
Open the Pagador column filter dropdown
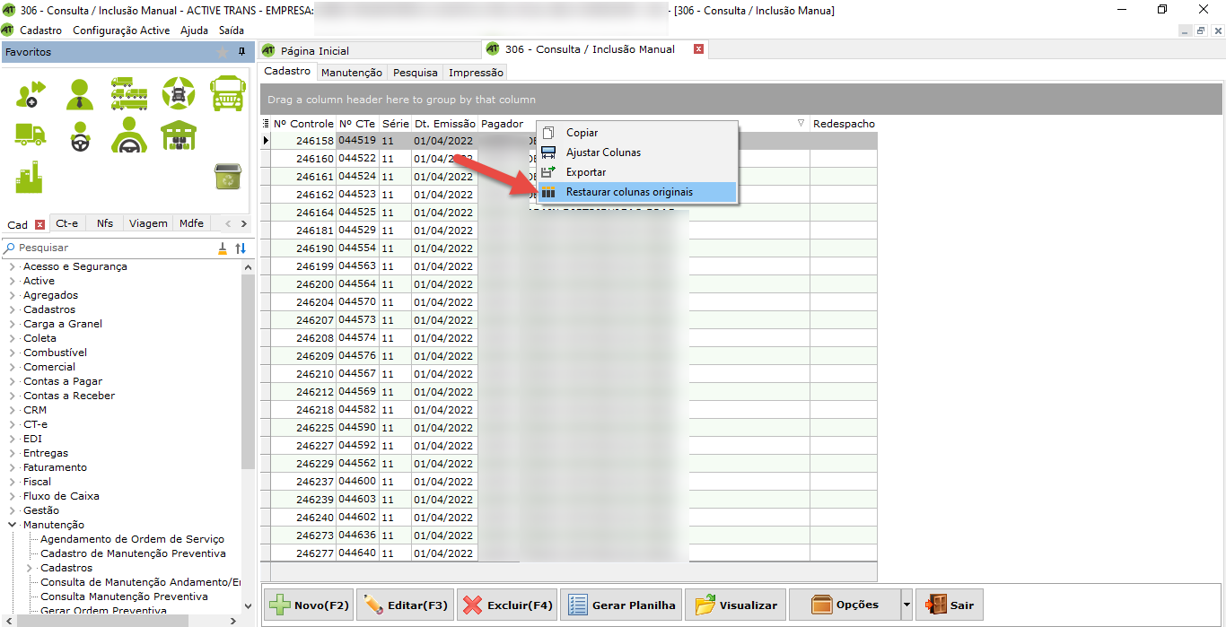[x=801, y=123]
